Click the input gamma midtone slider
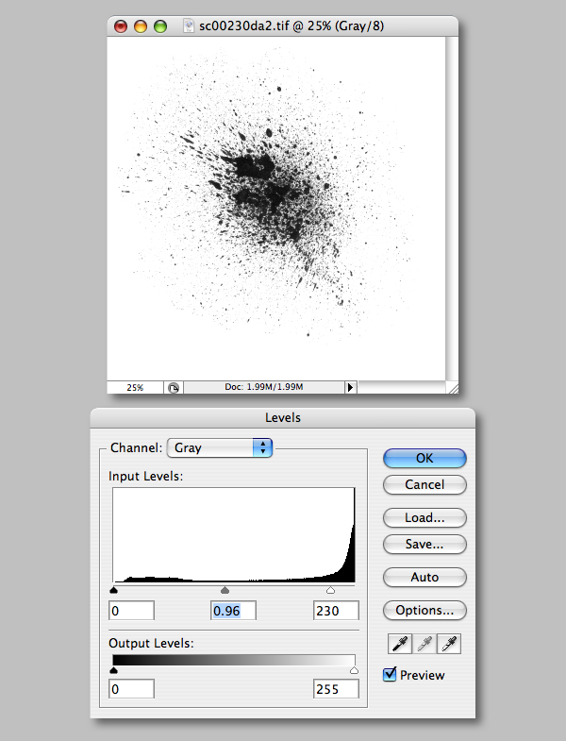The image size is (566, 741). pyautogui.click(x=225, y=590)
